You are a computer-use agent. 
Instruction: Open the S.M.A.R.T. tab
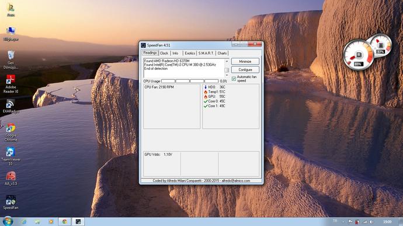pos(206,54)
